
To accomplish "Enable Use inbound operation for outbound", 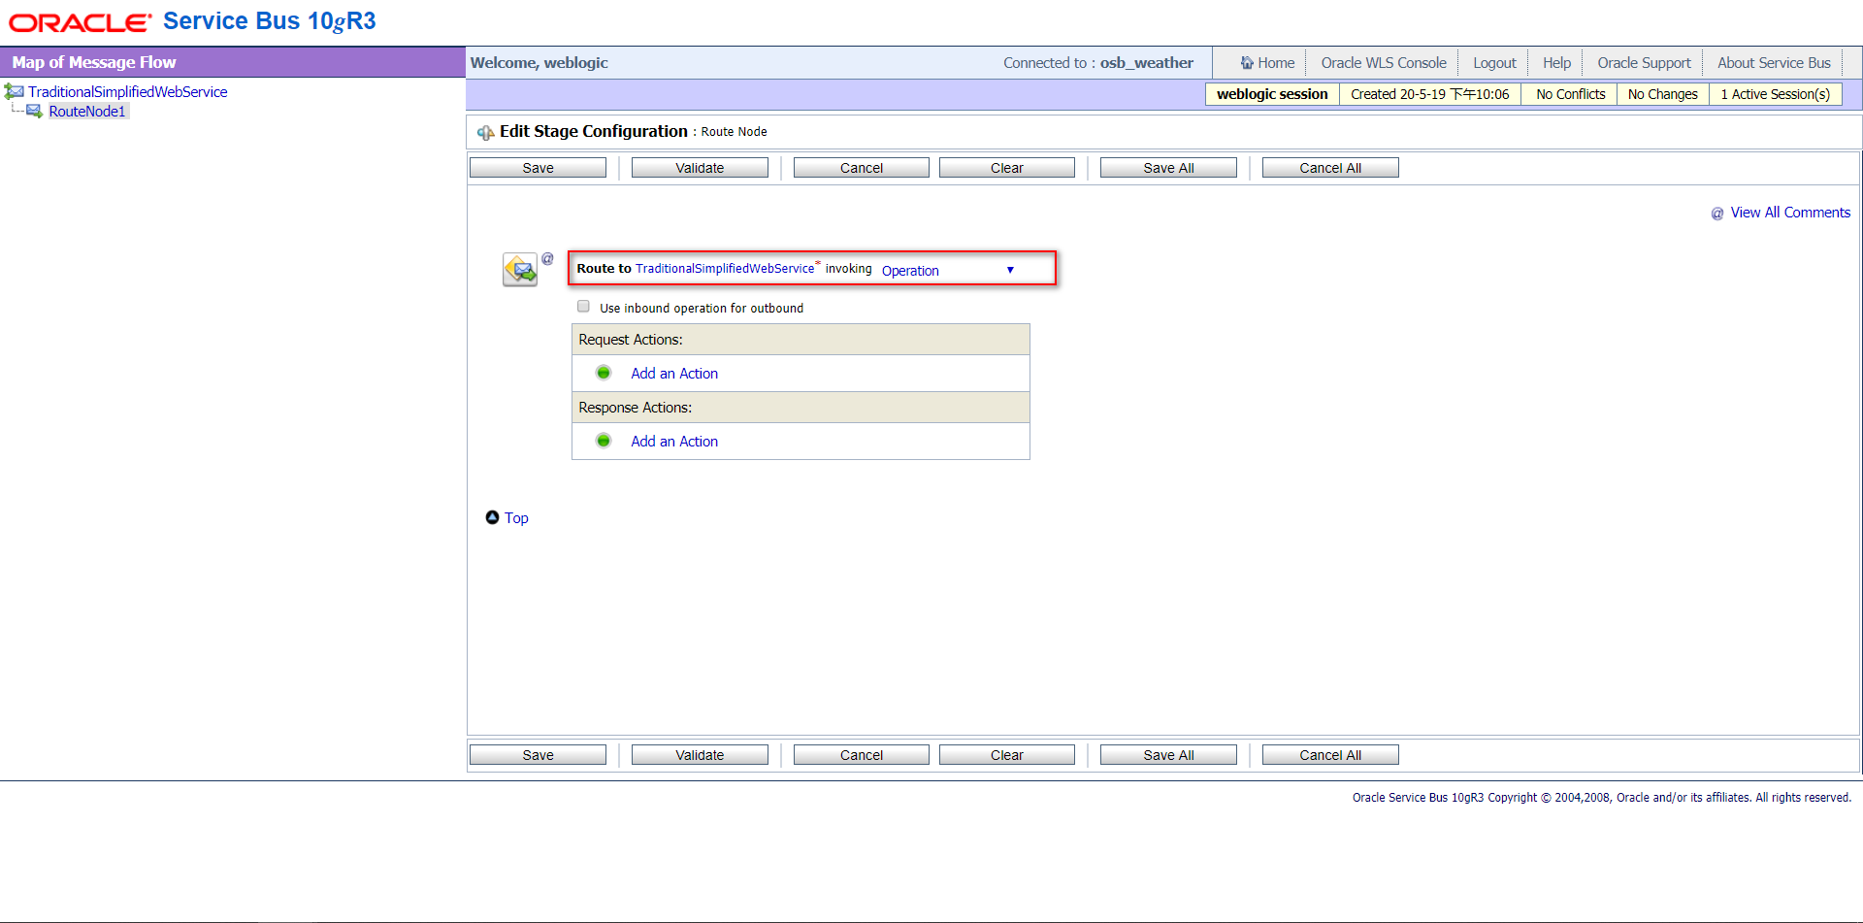I will (x=583, y=307).
